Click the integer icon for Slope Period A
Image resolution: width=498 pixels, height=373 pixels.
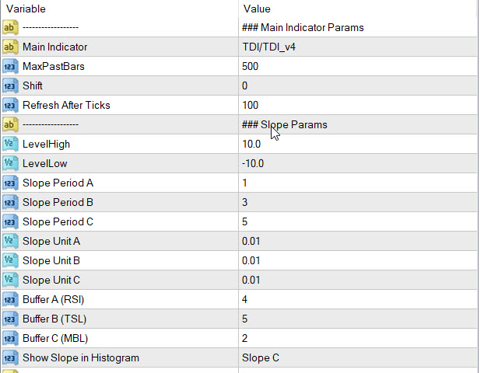pos(10,183)
